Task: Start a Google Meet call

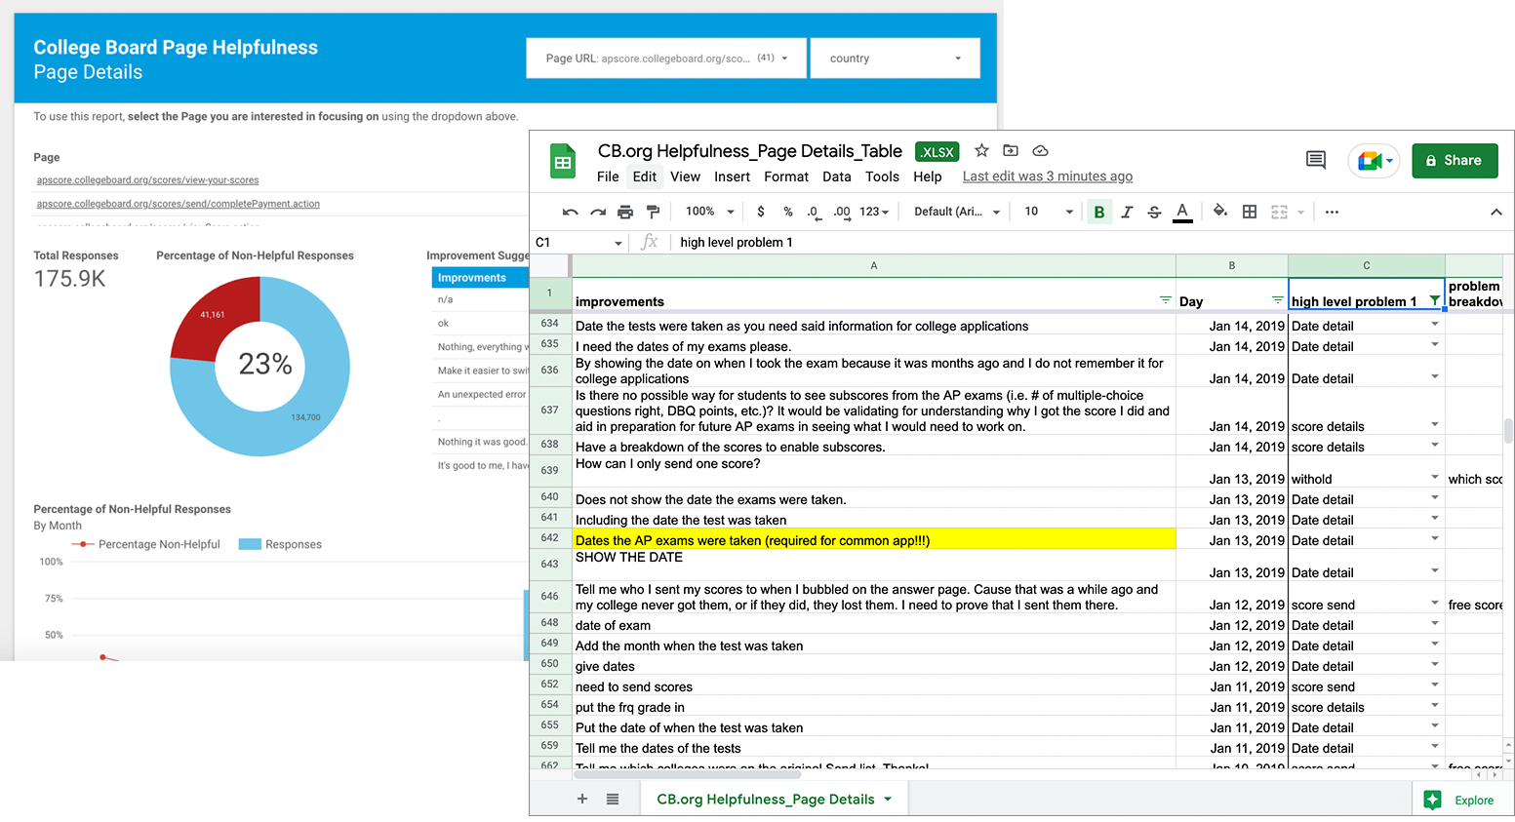Action: tap(1375, 161)
